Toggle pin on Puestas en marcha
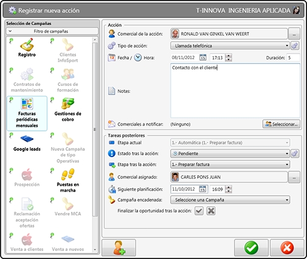 pos(52,171)
